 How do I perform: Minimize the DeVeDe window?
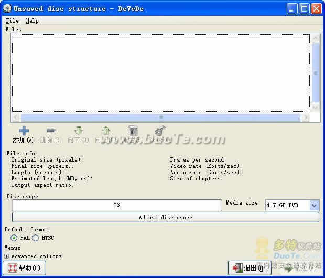tap(292, 9)
